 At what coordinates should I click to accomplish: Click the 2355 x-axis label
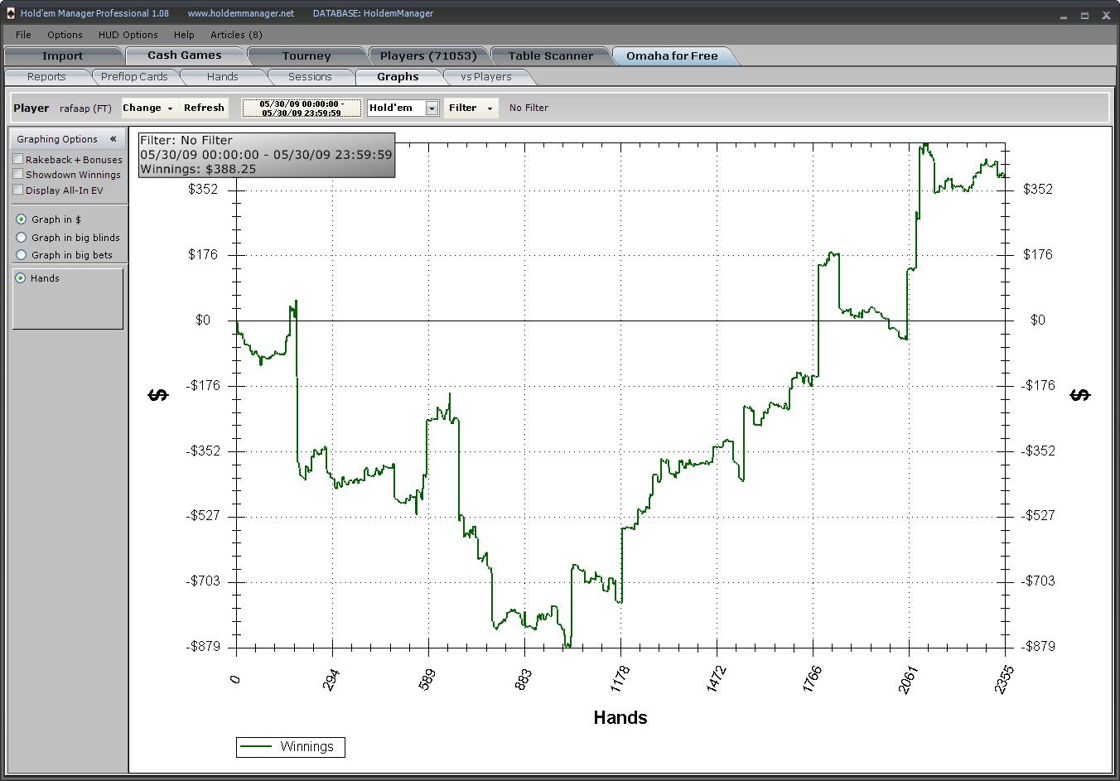(x=1004, y=678)
